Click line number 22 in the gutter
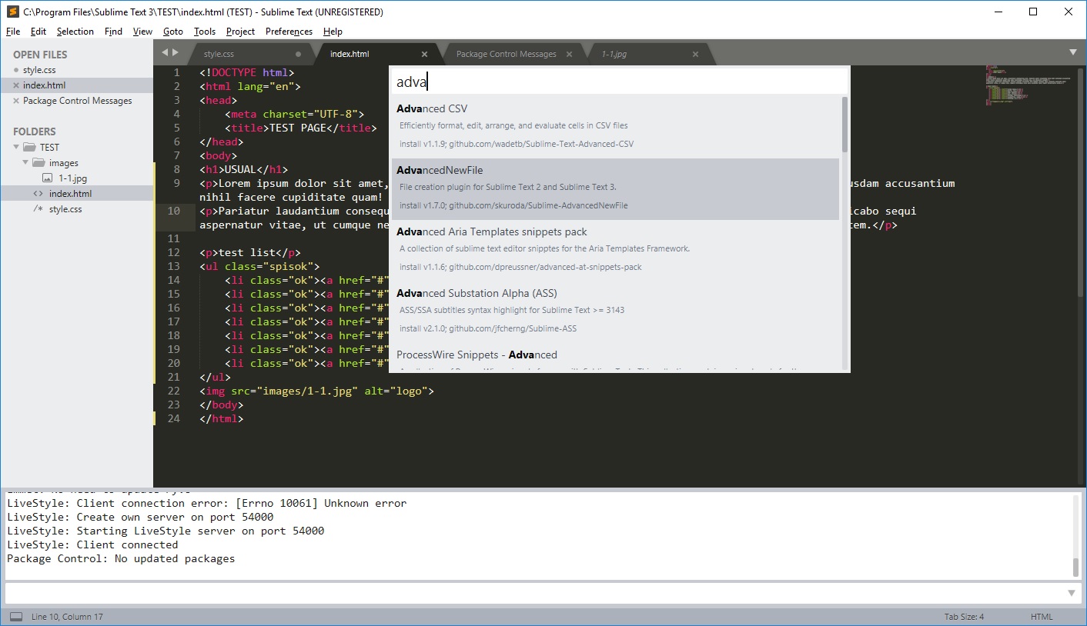1087x626 pixels. pyautogui.click(x=173, y=391)
